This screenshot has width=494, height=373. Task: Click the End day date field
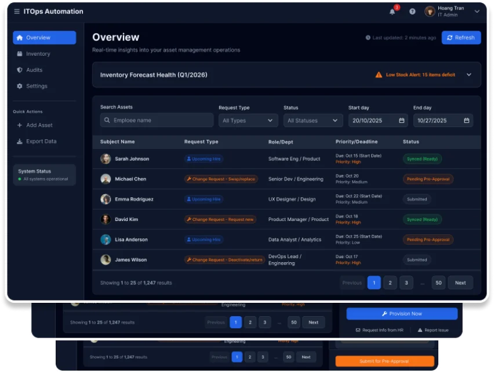(x=443, y=121)
